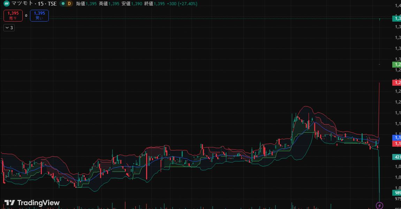Click the 始値1,395 open value
The height and width of the screenshot is (209, 401).
[86, 3]
